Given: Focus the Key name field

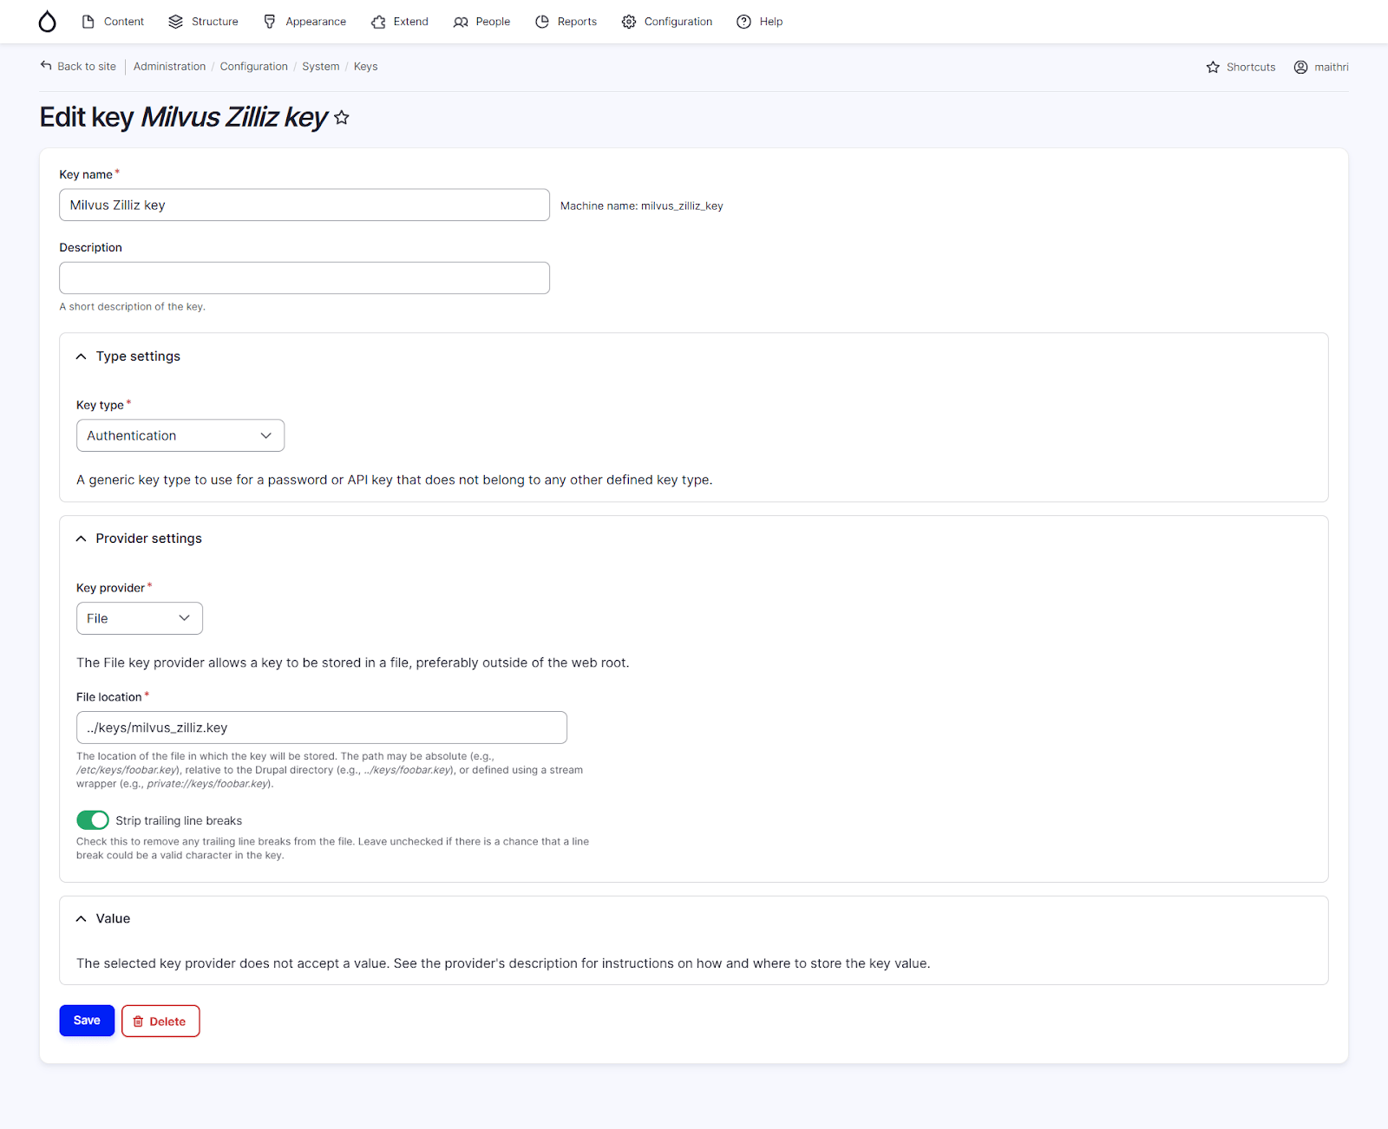Looking at the screenshot, I should pyautogui.click(x=304, y=205).
